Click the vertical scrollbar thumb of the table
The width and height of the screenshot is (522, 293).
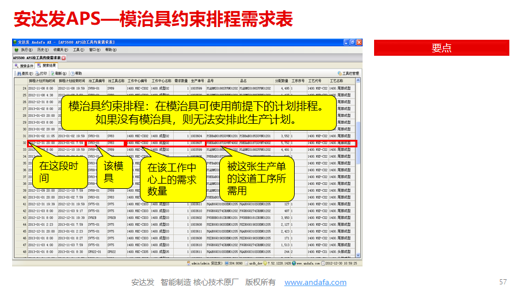pyautogui.click(x=358, y=143)
